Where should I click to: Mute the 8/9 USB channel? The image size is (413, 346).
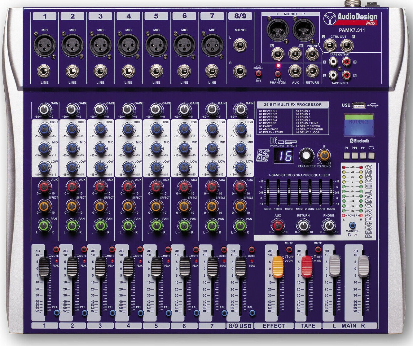[x=252, y=250]
